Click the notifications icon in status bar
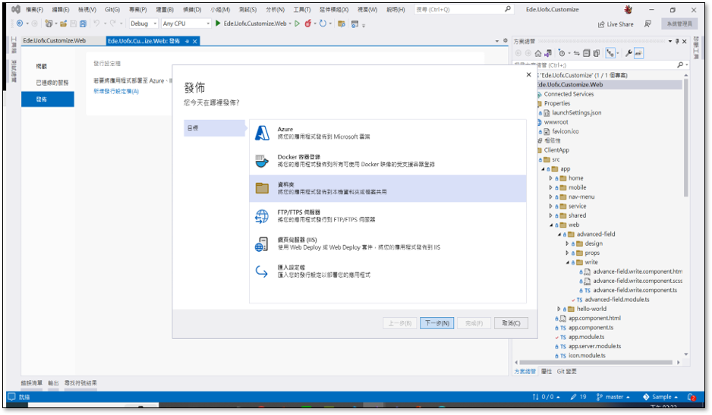This screenshot has width=712, height=415. (692, 398)
